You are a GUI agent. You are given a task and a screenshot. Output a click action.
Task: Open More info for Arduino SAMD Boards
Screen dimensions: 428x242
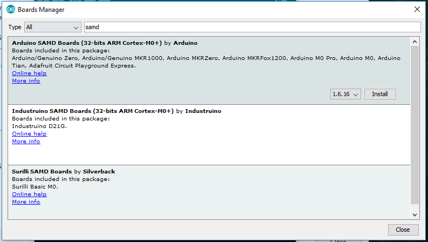tap(26, 81)
